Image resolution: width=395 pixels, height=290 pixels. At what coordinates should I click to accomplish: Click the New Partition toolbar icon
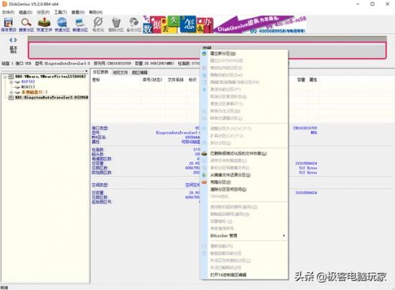(x=80, y=23)
